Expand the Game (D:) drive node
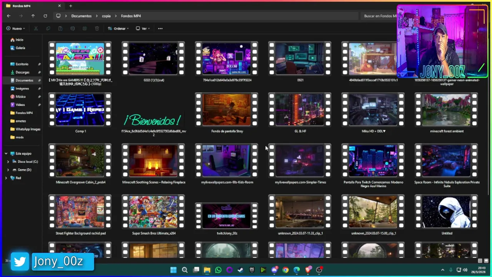Image resolution: width=492 pixels, height=277 pixels. (8, 170)
